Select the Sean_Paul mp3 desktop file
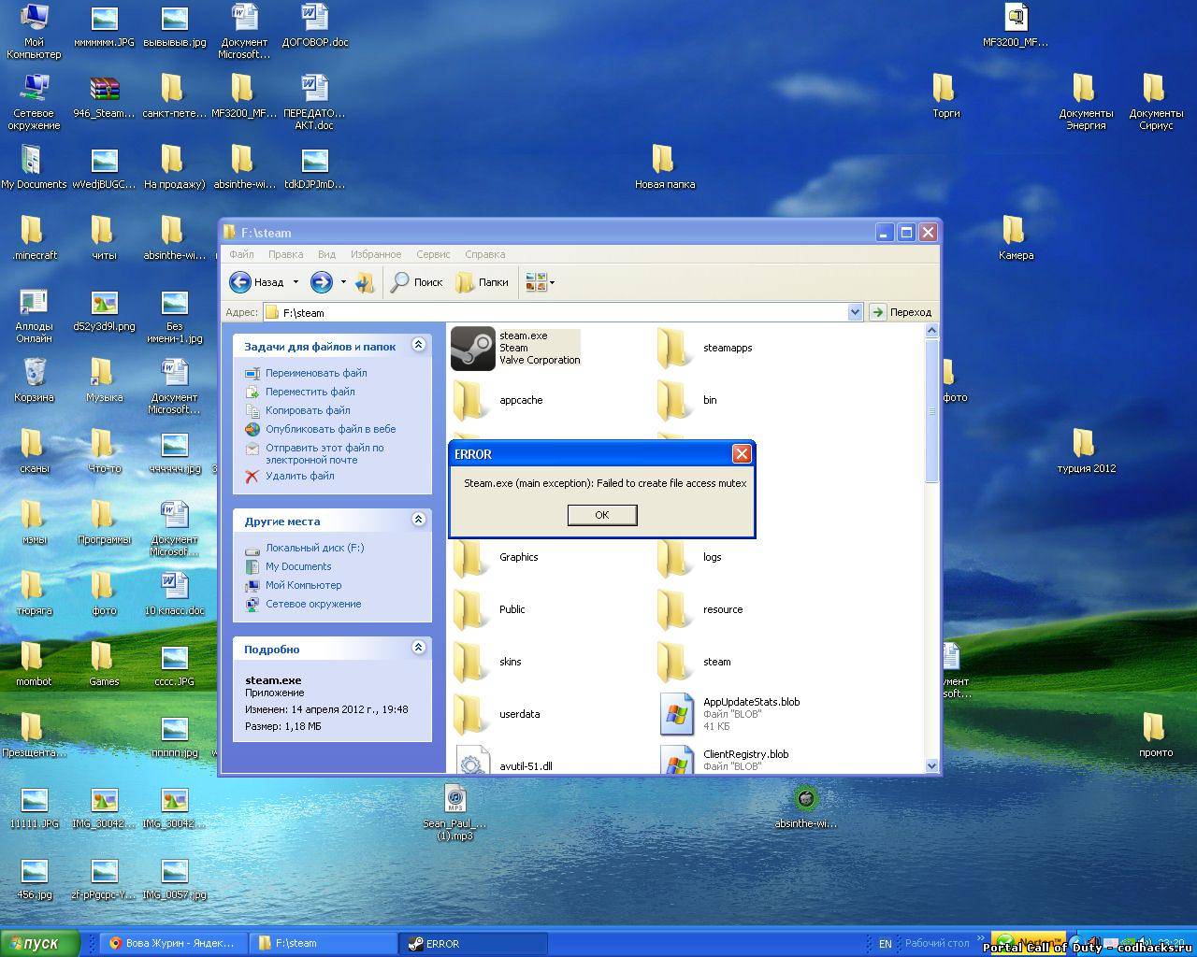Viewport: 1197px width, 957px height. point(454,811)
